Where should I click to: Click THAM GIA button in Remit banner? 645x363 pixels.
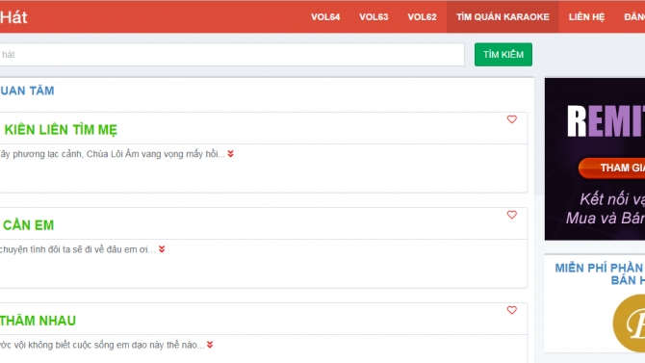coord(612,168)
